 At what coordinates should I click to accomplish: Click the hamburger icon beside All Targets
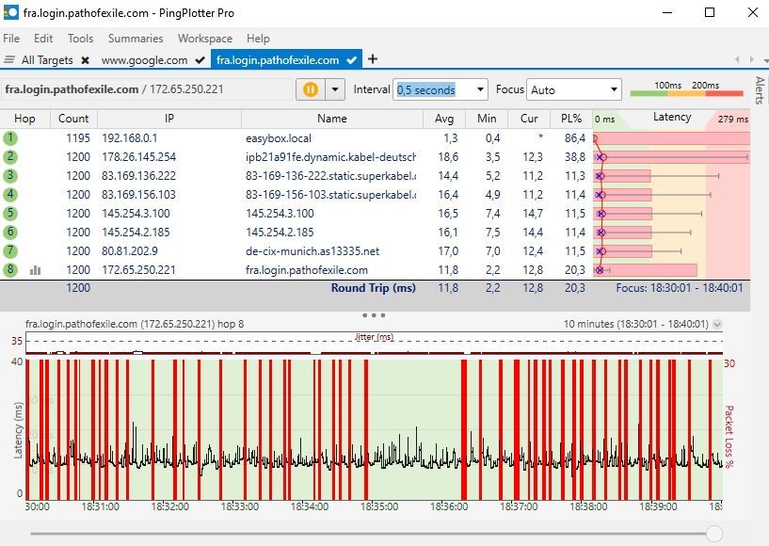pos(9,60)
